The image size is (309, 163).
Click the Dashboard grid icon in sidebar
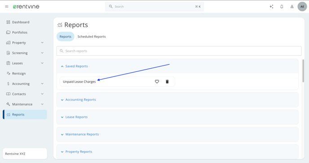8,22
